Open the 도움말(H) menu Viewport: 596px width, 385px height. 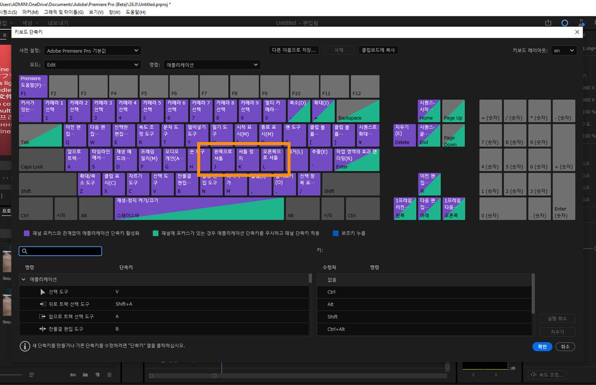coord(136,12)
